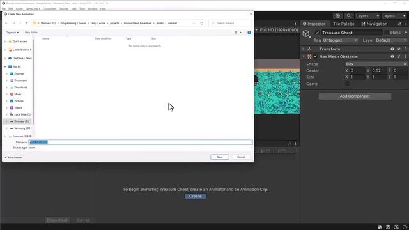Open the Layer Default dropdown
This screenshot has width=409, height=230.
click(x=391, y=40)
